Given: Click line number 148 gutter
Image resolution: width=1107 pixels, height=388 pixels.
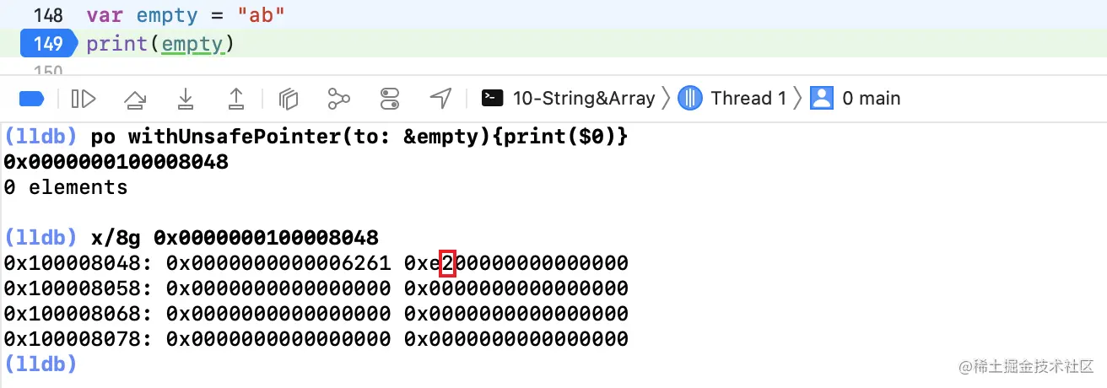Looking at the screenshot, I should (49, 15).
